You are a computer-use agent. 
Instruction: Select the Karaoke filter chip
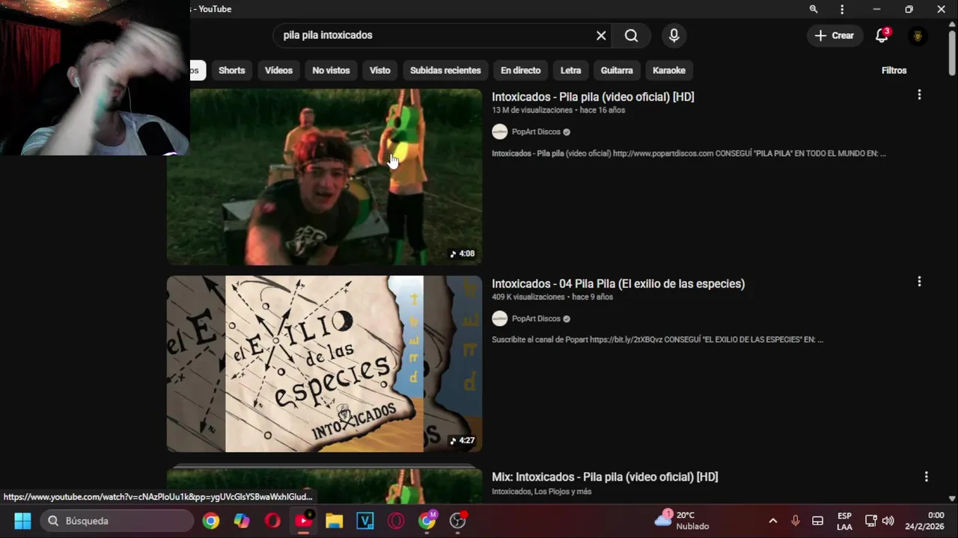[x=669, y=70]
